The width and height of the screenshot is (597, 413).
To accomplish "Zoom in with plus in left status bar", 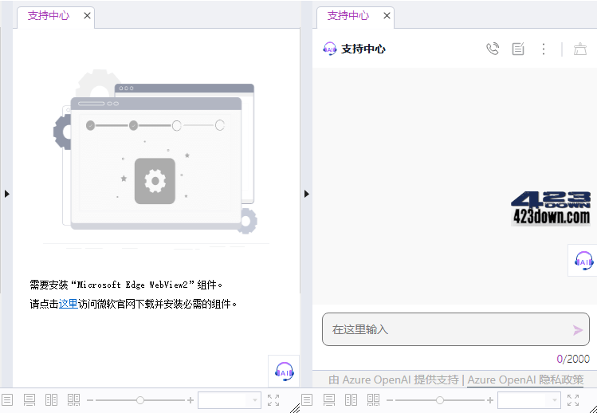I will [190, 400].
